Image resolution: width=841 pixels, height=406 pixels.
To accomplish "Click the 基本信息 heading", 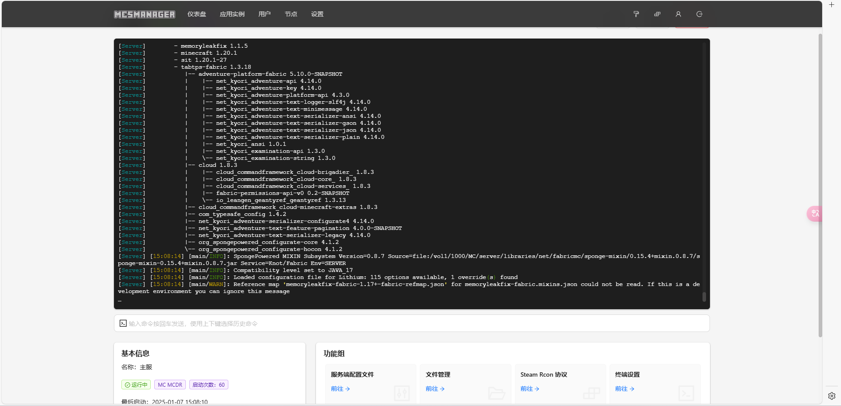I will 135,353.
